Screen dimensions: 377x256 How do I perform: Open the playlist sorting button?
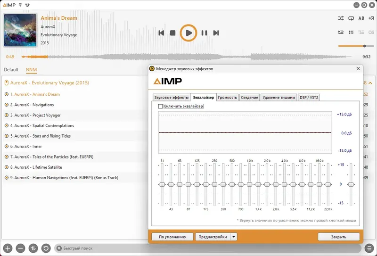33,248
